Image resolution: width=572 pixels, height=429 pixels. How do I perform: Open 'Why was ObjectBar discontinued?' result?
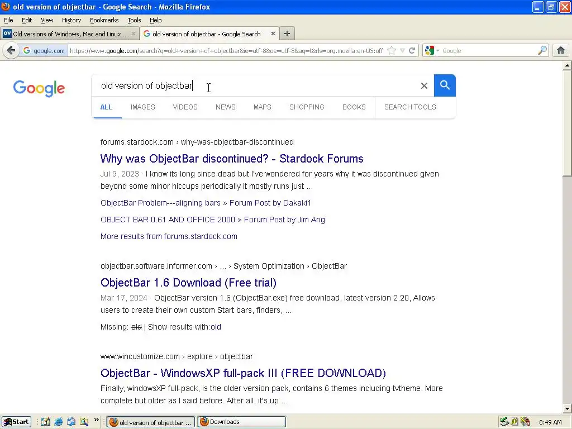(232, 159)
